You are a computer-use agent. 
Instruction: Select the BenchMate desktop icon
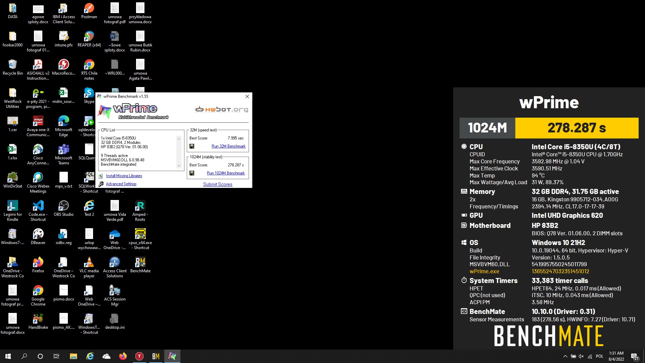click(140, 265)
